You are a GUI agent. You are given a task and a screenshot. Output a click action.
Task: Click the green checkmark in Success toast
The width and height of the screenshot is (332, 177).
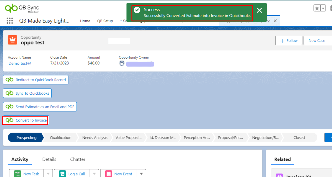click(x=137, y=10)
